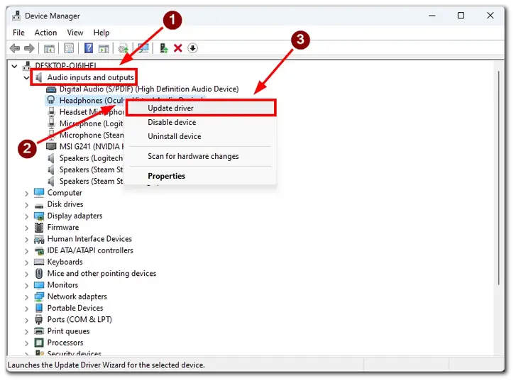The image size is (516, 383).
Task: Click Show/Hide Console Tree toolbar icon
Action: pyautogui.click(x=50, y=49)
